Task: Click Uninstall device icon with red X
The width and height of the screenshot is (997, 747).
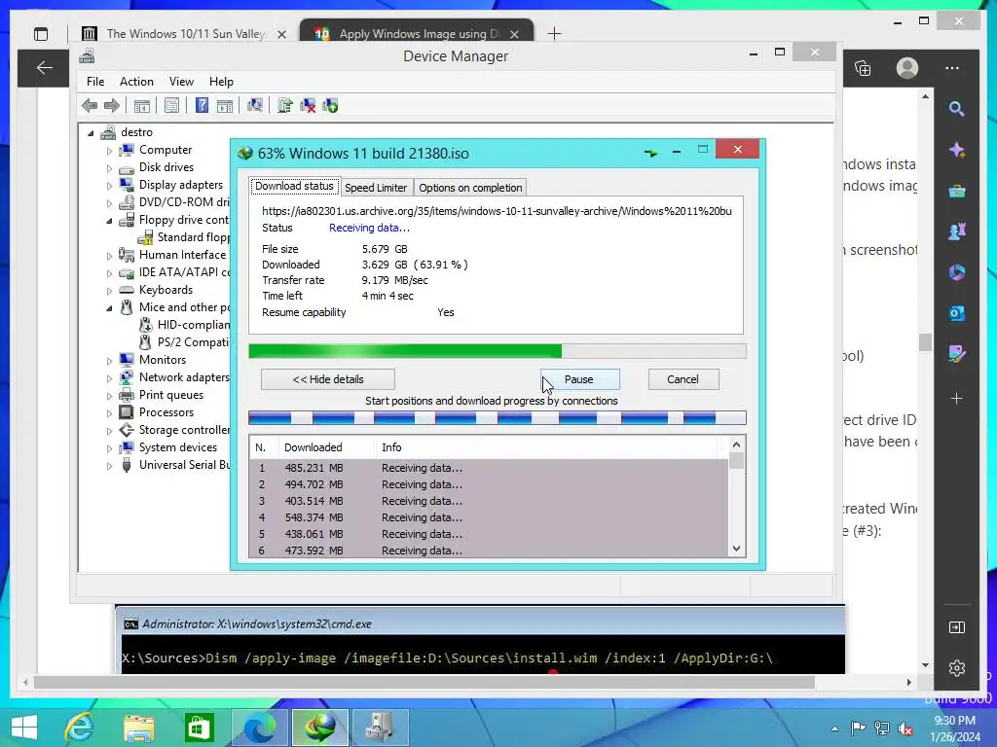Action: tap(308, 105)
